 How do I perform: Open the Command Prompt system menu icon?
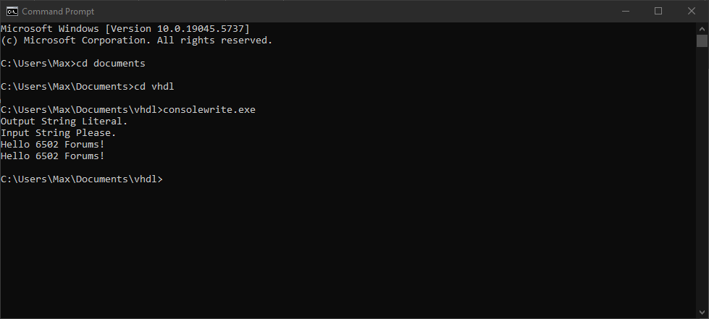coord(11,11)
